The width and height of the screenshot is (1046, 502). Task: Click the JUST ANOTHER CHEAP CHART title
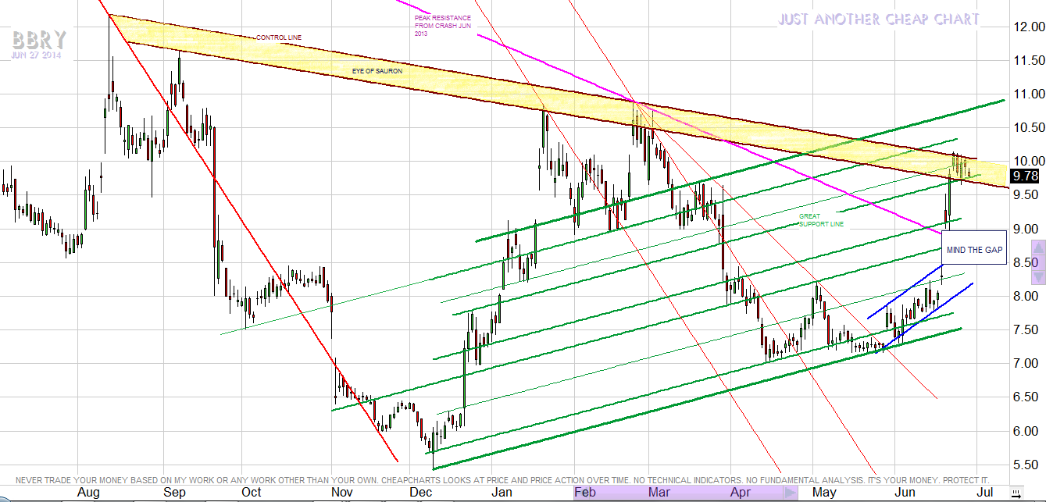click(878, 20)
